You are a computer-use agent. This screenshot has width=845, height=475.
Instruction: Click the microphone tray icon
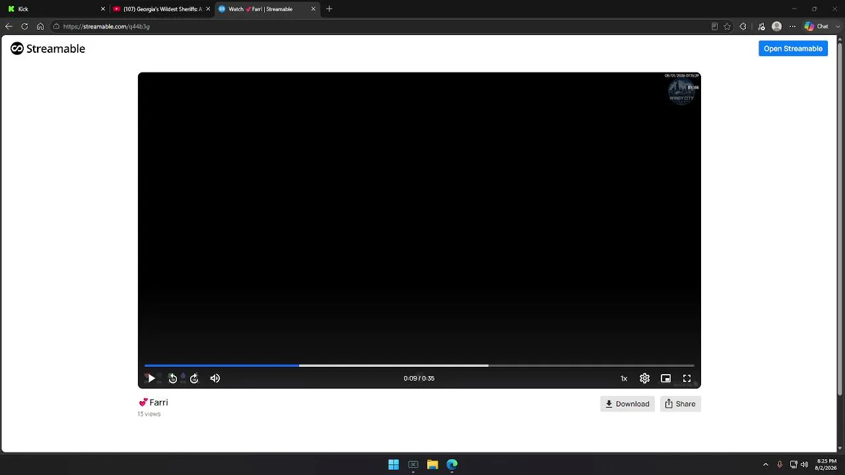tap(780, 464)
